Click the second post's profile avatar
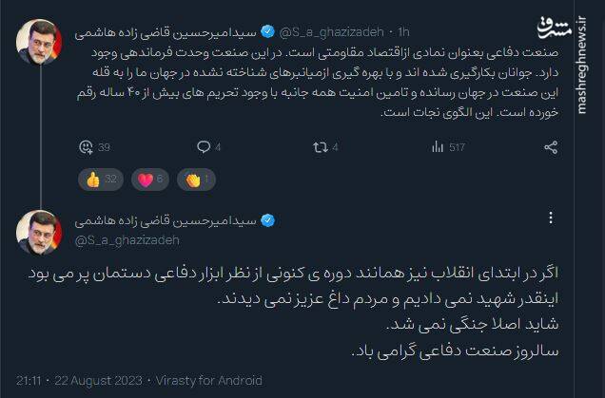Screen dimensions: 605x398 pos(39,232)
